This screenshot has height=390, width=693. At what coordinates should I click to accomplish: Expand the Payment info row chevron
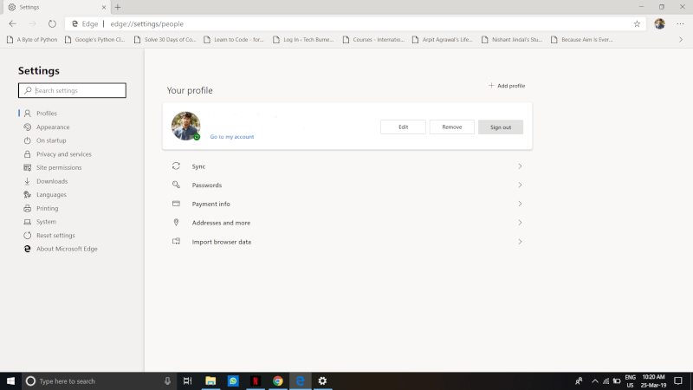pyautogui.click(x=520, y=204)
